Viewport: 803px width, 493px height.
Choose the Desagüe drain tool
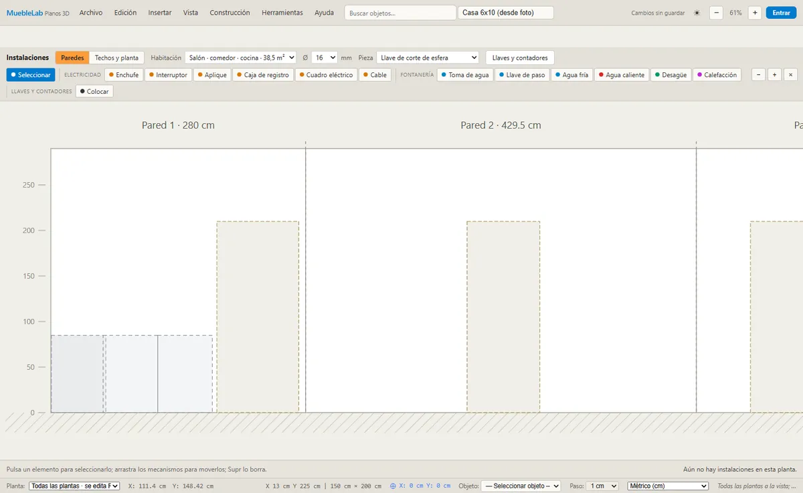pyautogui.click(x=671, y=75)
